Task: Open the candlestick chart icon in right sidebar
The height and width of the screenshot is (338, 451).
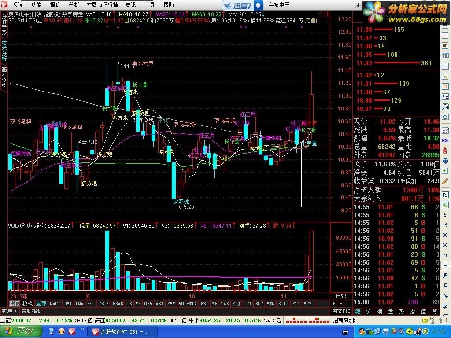Action: pyautogui.click(x=445, y=45)
